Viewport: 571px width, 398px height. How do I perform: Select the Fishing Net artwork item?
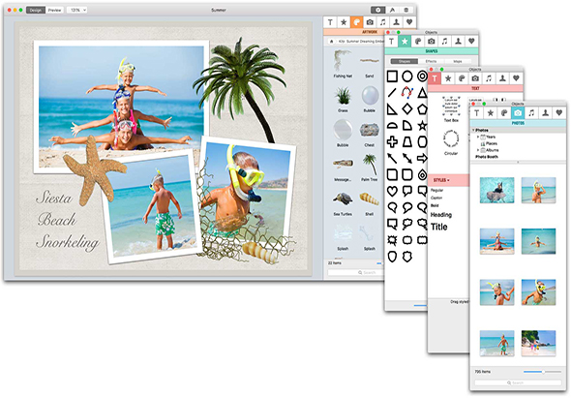(x=343, y=64)
